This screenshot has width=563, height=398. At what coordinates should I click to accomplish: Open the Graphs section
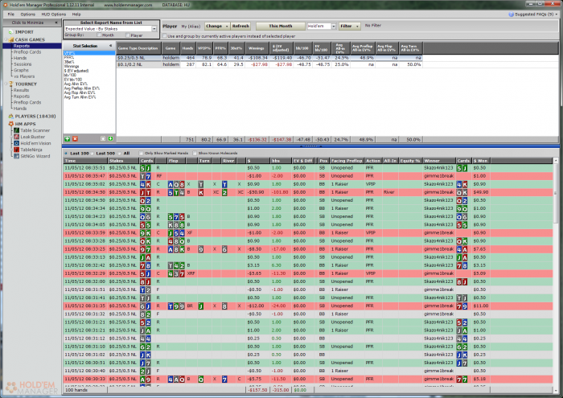click(21, 70)
